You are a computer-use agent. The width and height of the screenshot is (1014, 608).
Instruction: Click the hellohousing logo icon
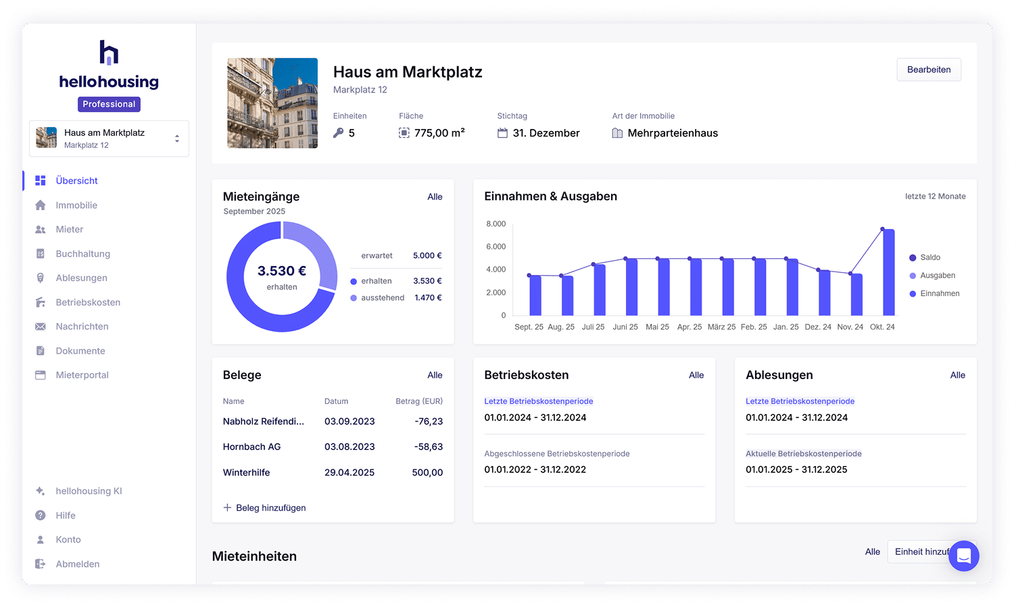pyautogui.click(x=109, y=53)
